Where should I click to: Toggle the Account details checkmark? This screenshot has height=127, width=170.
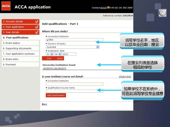point(37,21)
